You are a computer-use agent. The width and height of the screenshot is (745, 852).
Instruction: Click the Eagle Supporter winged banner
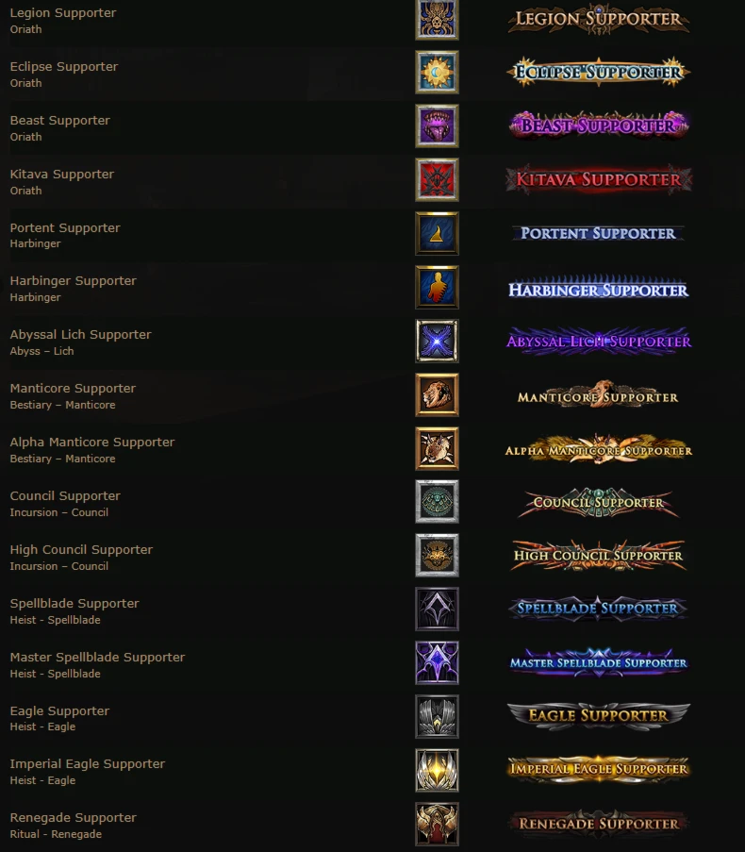point(599,715)
